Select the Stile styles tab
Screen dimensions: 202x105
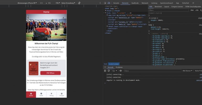151,7
